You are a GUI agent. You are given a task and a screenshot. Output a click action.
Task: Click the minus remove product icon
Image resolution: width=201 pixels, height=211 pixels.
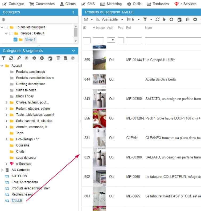pyautogui.click(x=195, y=19)
